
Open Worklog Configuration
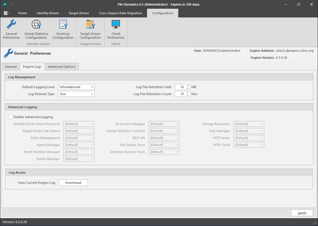[63, 29]
